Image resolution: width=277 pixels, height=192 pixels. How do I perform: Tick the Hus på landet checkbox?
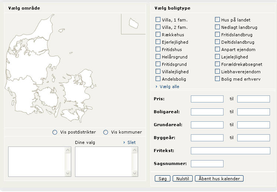point(217,20)
